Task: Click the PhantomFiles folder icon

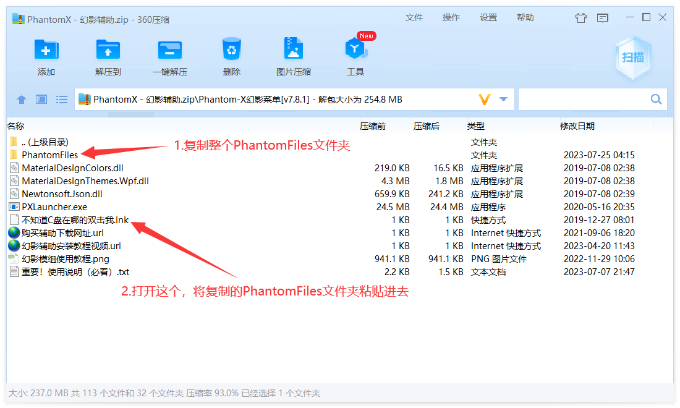Action: point(14,155)
